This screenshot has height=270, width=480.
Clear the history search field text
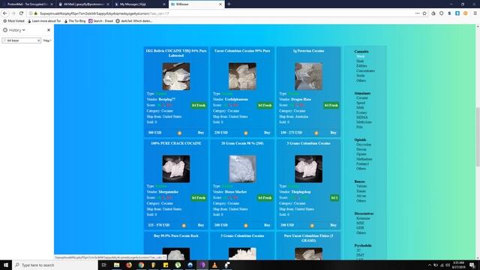38,40
